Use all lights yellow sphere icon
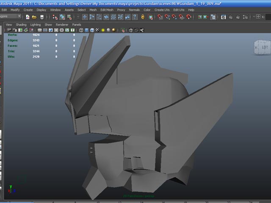This screenshot has width=271, height=203. point(103,30)
